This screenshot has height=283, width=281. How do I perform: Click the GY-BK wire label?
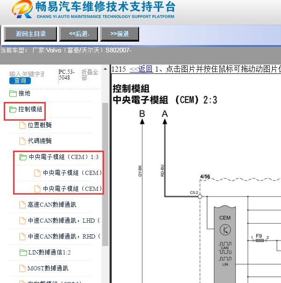tap(140, 171)
